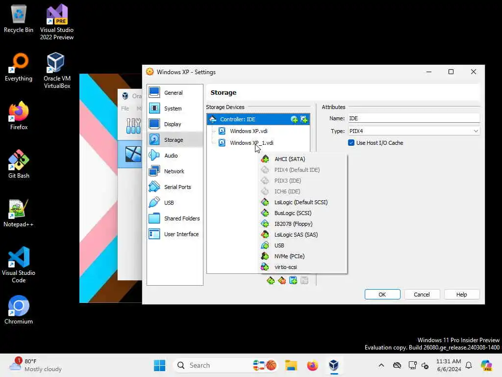Click the add attachment icon below storage tree

(293, 280)
